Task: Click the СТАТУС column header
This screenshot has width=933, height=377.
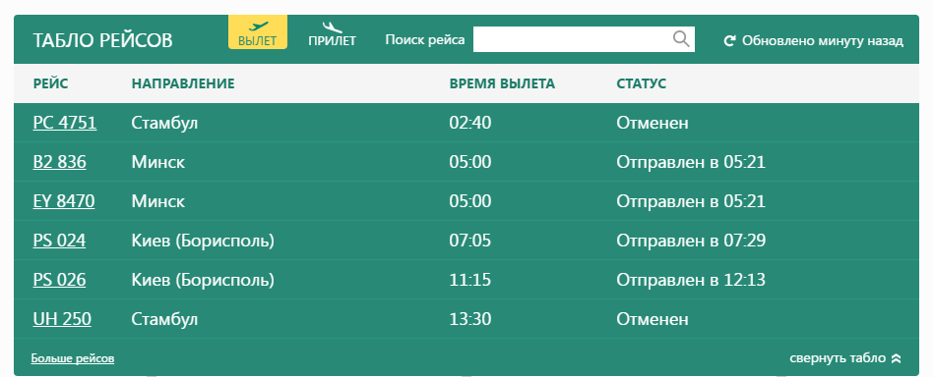Action: point(642,83)
